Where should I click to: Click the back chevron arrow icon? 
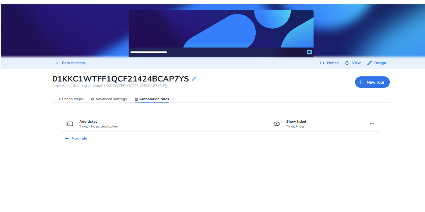pos(57,63)
